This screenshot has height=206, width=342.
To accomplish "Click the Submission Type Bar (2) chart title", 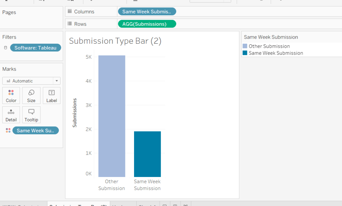I will (115, 41).
